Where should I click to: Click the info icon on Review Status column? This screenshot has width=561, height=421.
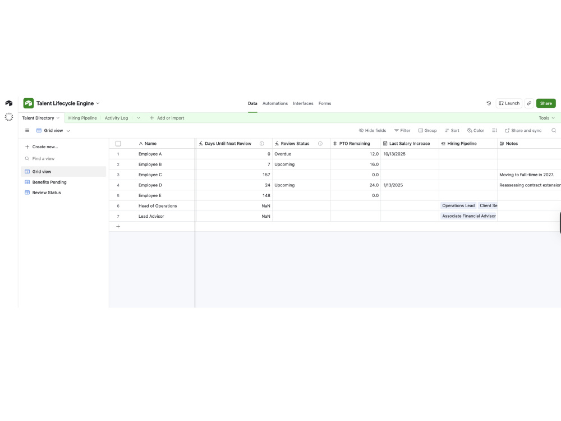320,144
